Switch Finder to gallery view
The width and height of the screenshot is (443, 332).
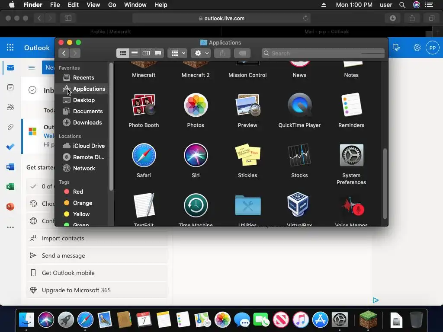[158, 53]
